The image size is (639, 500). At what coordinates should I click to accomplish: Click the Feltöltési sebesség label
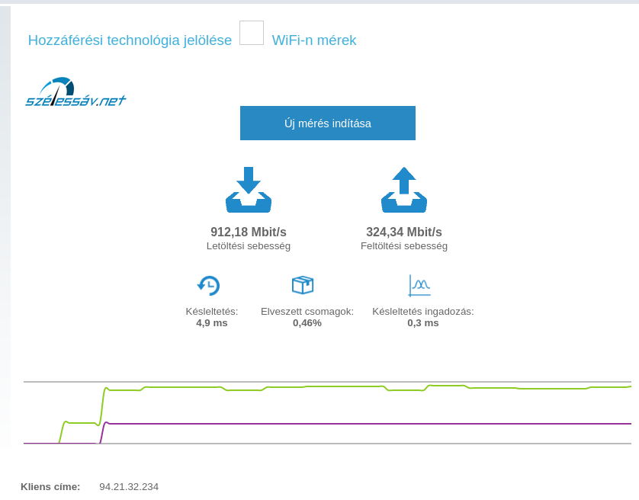[404, 246]
